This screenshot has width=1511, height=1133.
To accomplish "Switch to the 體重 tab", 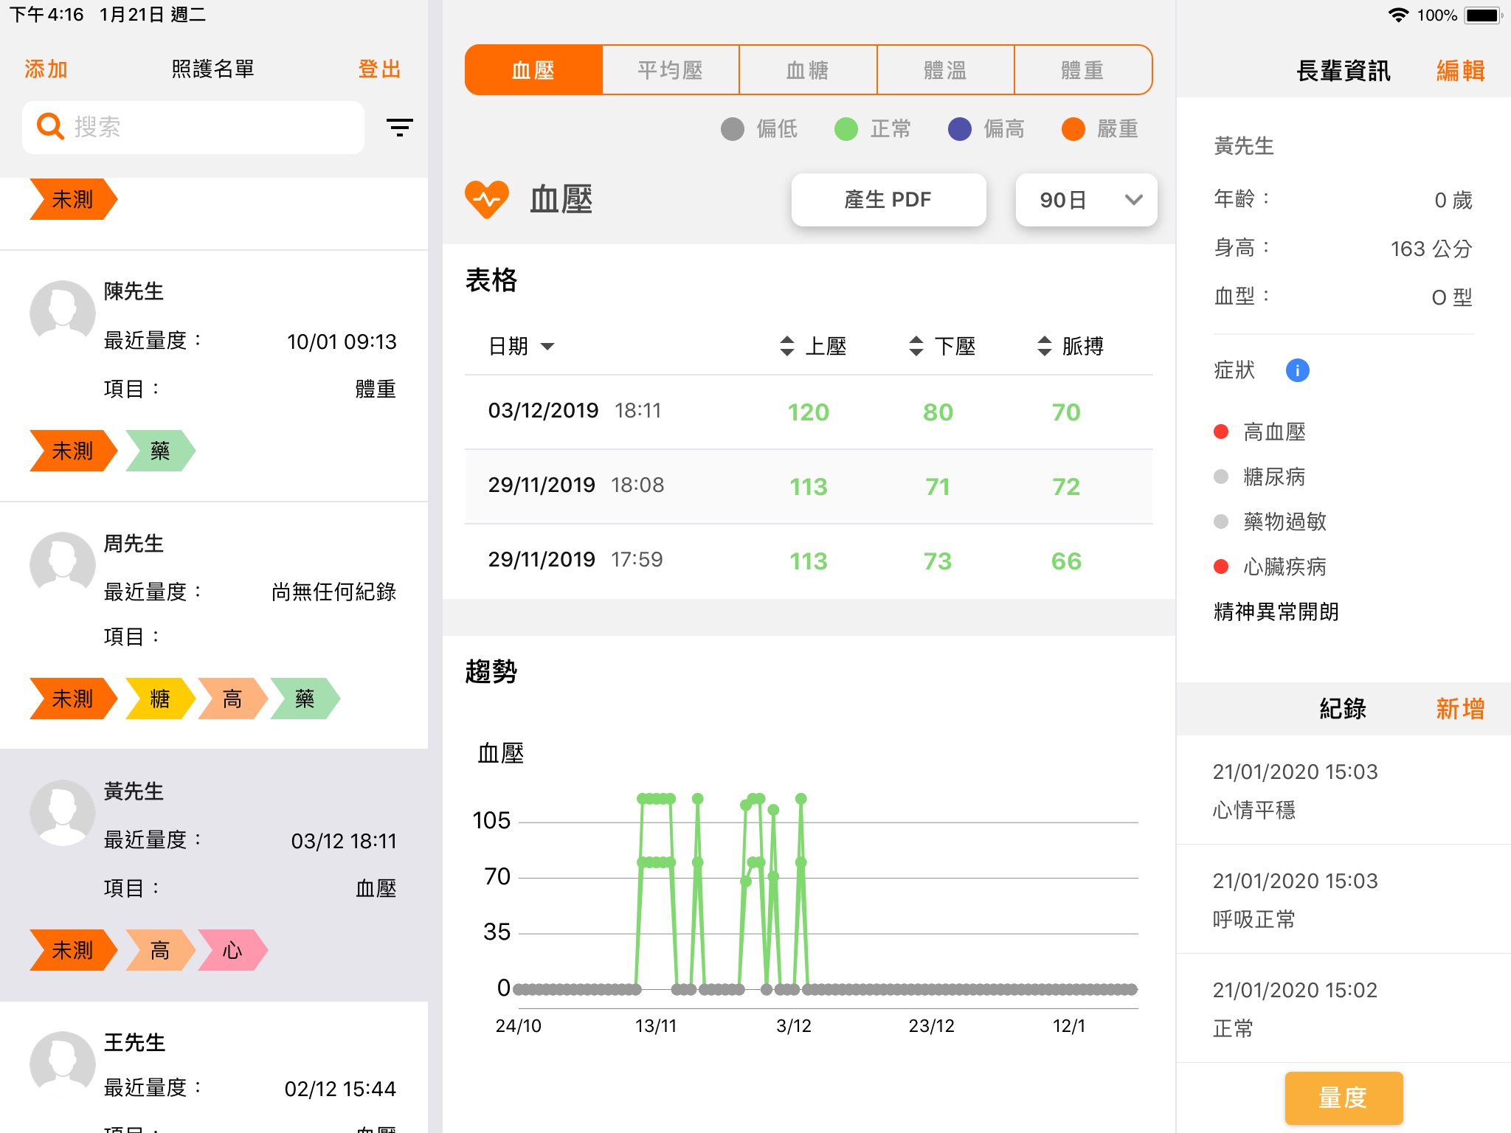I will pyautogui.click(x=1083, y=70).
